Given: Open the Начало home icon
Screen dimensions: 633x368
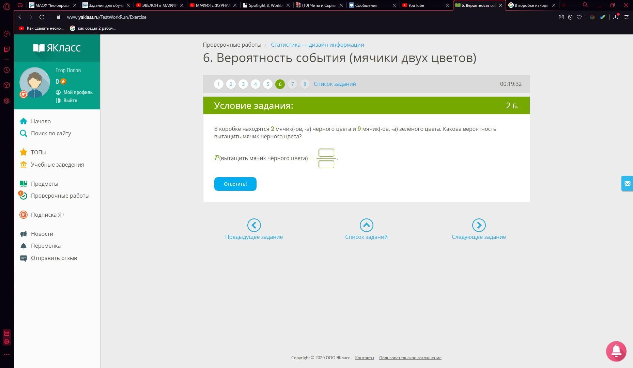Looking at the screenshot, I should coord(24,121).
